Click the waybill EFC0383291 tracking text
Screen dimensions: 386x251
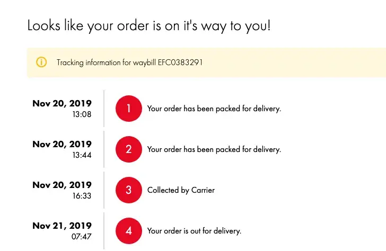click(x=129, y=62)
